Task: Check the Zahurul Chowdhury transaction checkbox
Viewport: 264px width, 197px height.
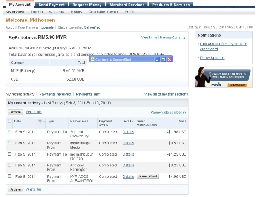Action: (x=9, y=131)
